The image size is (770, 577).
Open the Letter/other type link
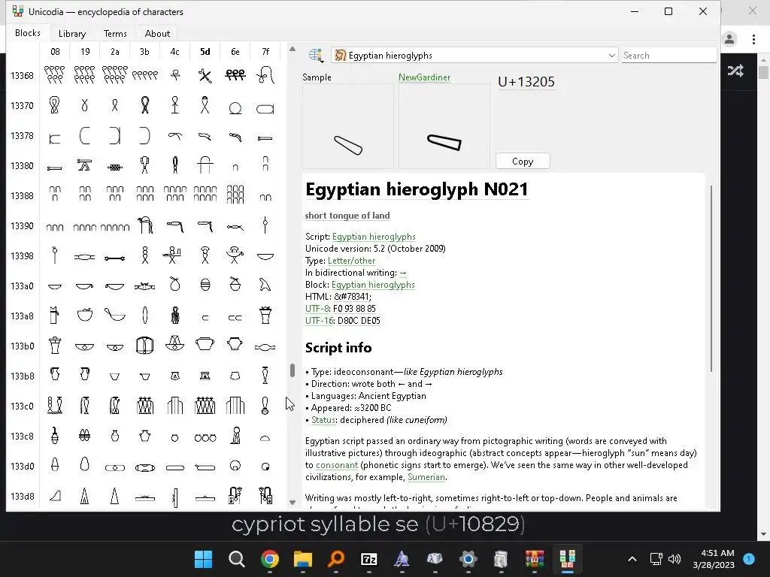[x=352, y=261]
